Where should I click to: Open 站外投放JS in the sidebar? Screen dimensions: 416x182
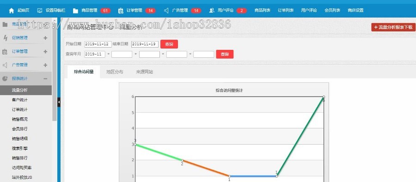point(22,177)
